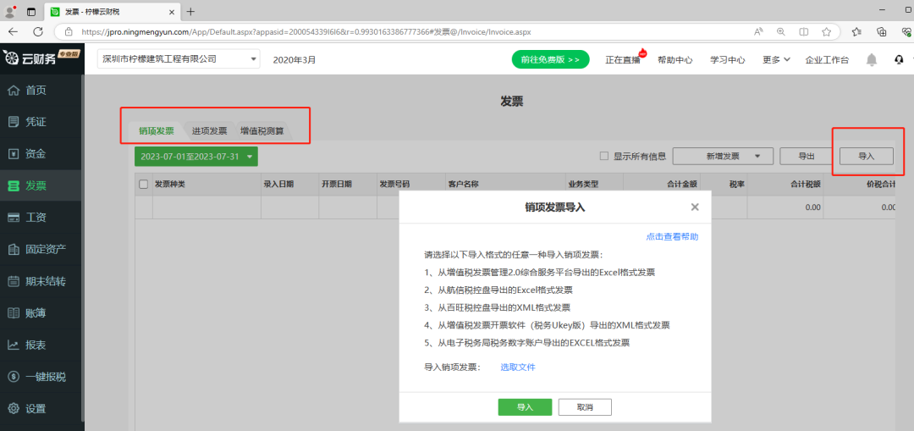Image resolution: width=914 pixels, height=431 pixels.
Task: Click the 录入日期 column header
Action: [278, 185]
